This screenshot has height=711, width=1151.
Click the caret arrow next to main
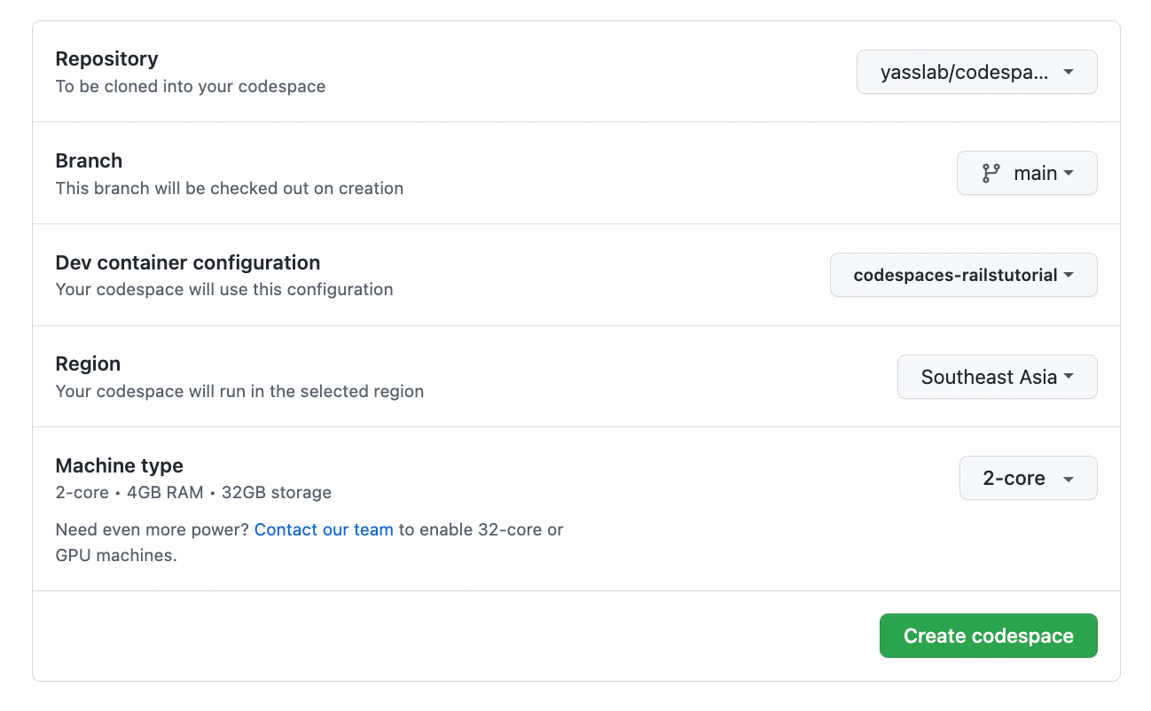[x=1069, y=174]
